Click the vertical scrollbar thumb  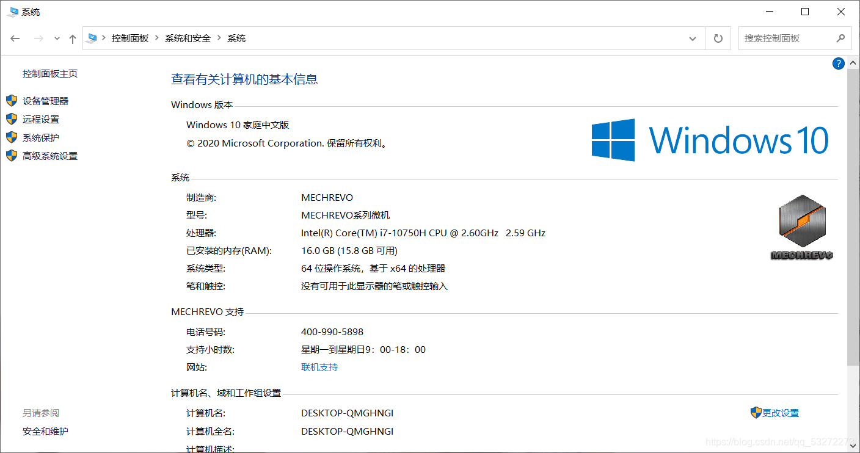[853, 217]
